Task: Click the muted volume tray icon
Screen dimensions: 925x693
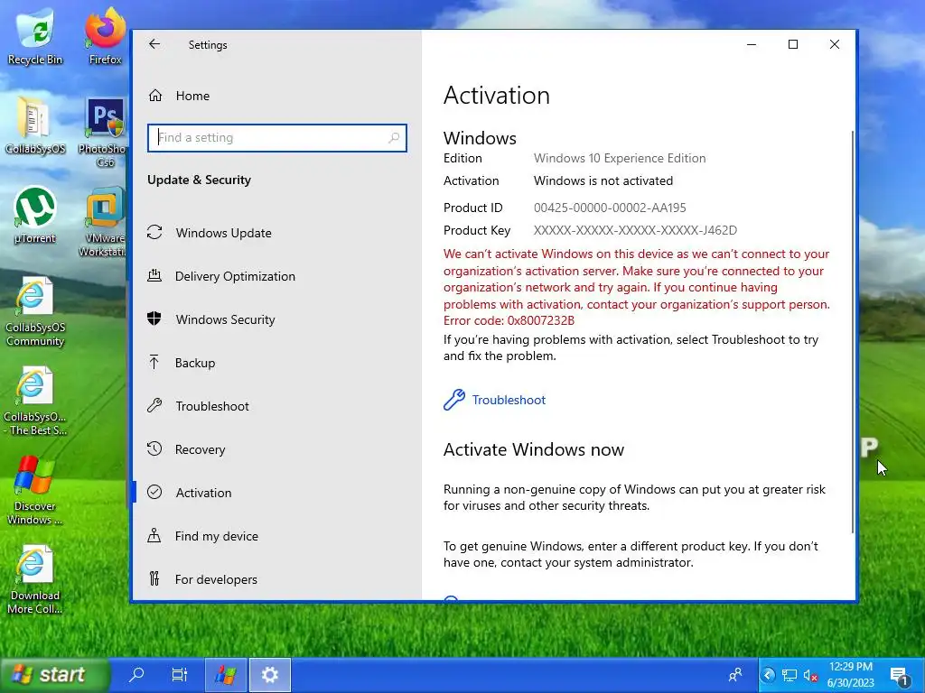Action: point(810,675)
